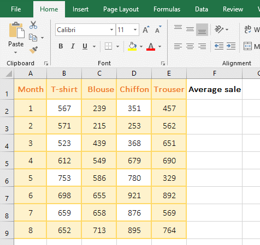The width and height of the screenshot is (260, 245).
Task: Expand Fill Color palette arrow
Action: coord(141,46)
